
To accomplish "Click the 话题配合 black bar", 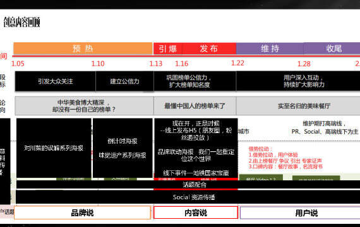I will point(188,185).
